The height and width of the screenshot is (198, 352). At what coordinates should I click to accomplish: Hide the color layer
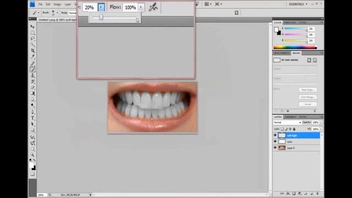[x=275, y=142]
